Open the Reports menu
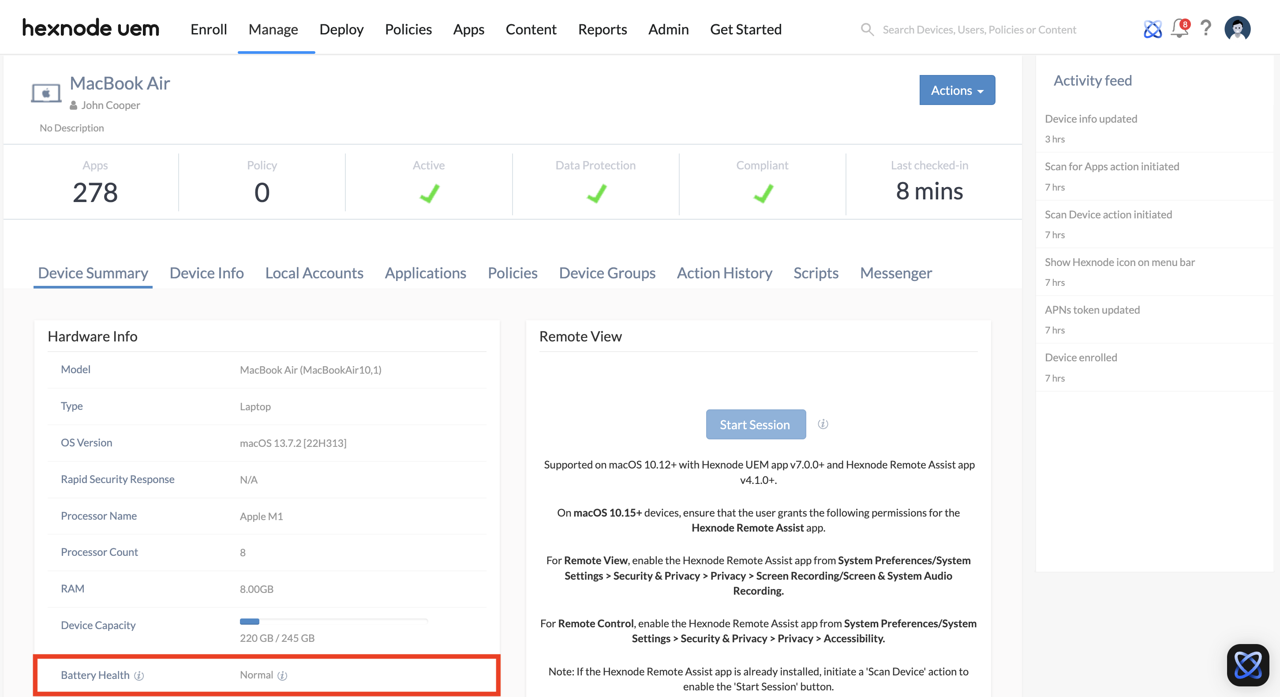Screen dimensions: 1280x697 tap(602, 29)
